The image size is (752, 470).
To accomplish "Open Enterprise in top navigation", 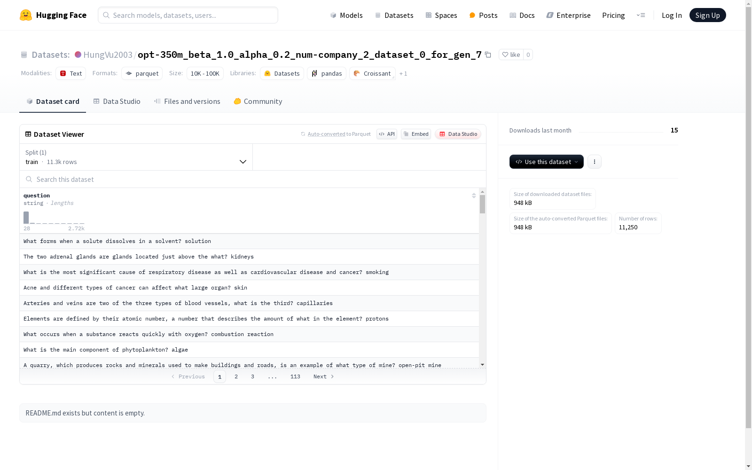I will [568, 15].
